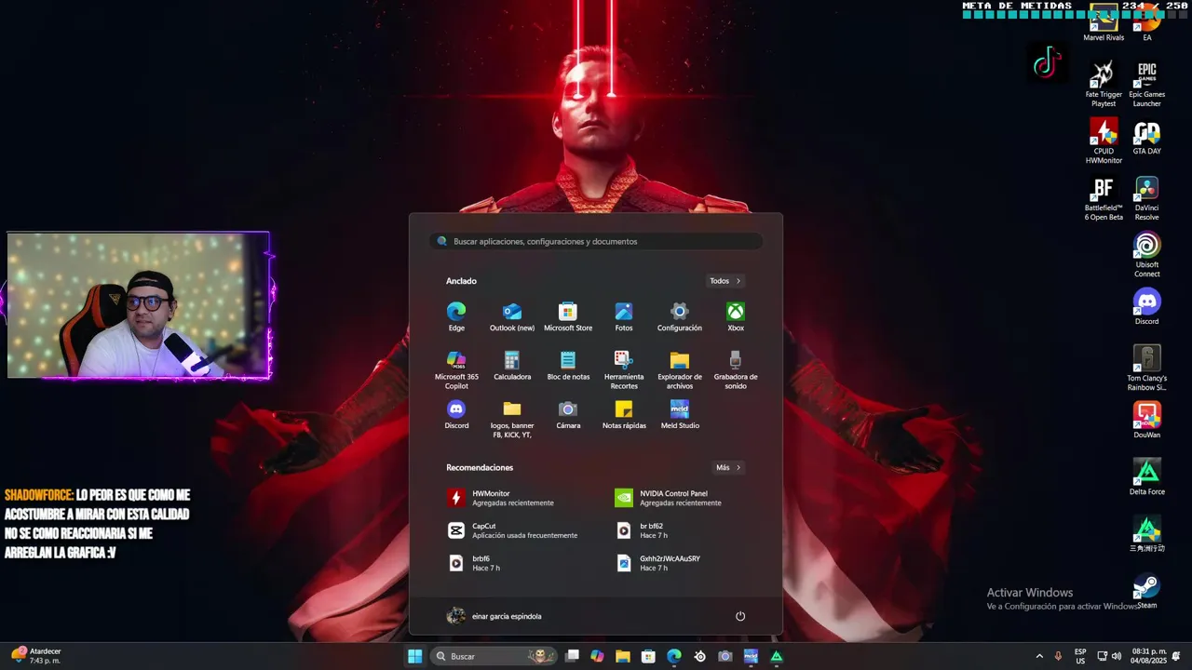The height and width of the screenshot is (670, 1192).
Task: Change the ESP US input language
Action: (x=1080, y=656)
